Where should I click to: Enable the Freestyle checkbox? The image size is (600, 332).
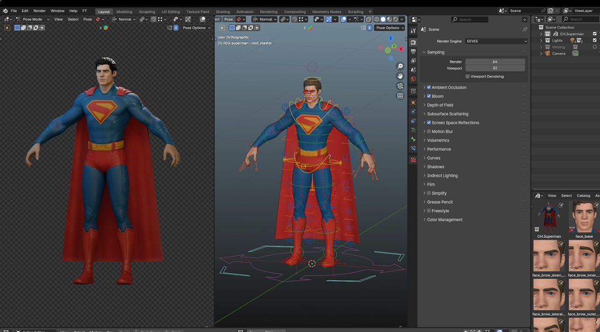click(x=429, y=211)
